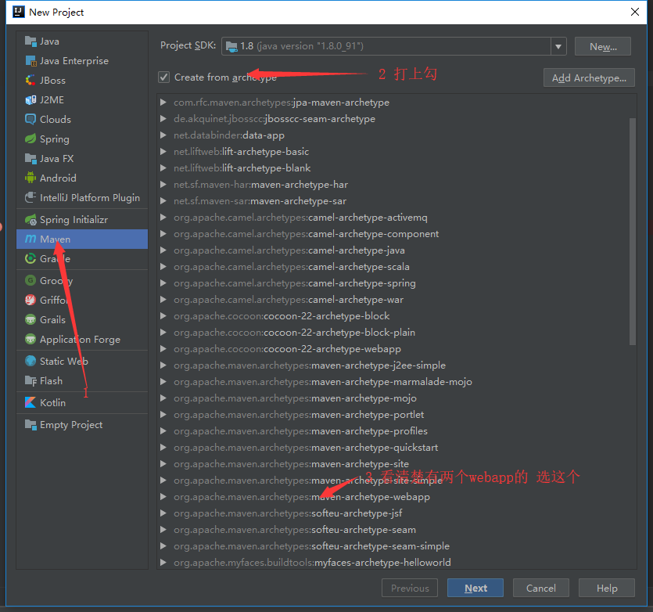Click the Groovy G icon
The width and height of the screenshot is (653, 612).
point(30,281)
